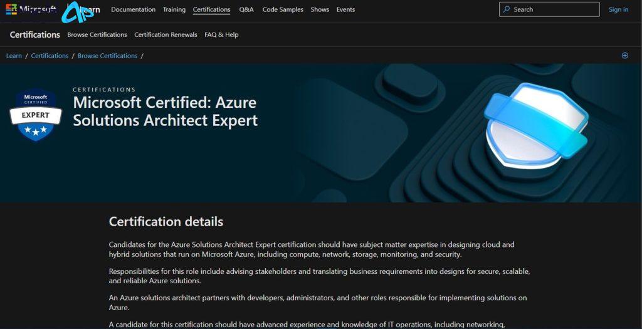
Task: Click the paragraph starting 'Responsibilities for this role'
Action: tap(319, 276)
